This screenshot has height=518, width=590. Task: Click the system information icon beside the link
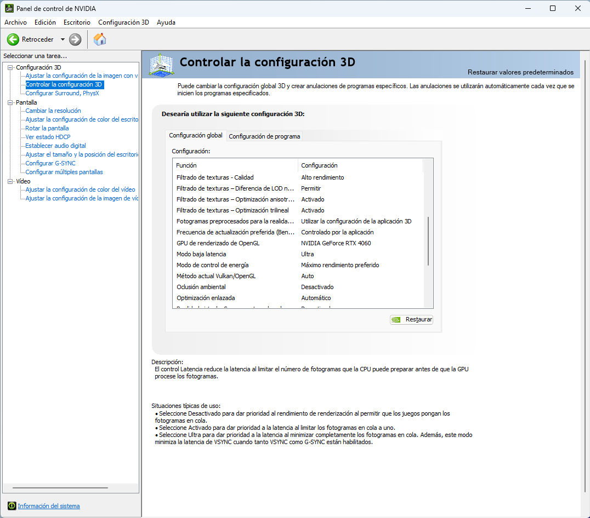pyautogui.click(x=12, y=506)
